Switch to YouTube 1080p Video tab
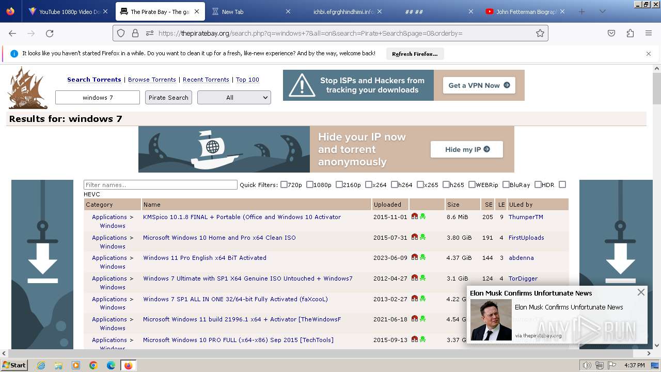 coord(68,11)
